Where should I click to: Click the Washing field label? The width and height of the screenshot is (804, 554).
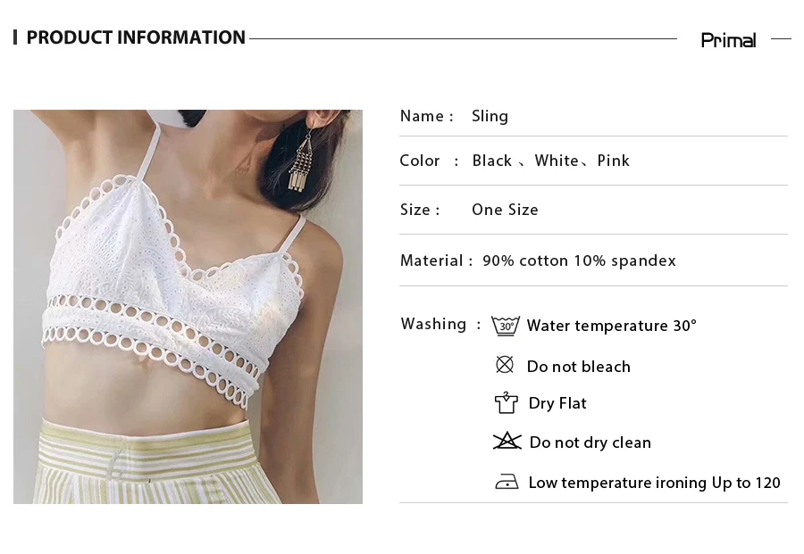coord(434,324)
